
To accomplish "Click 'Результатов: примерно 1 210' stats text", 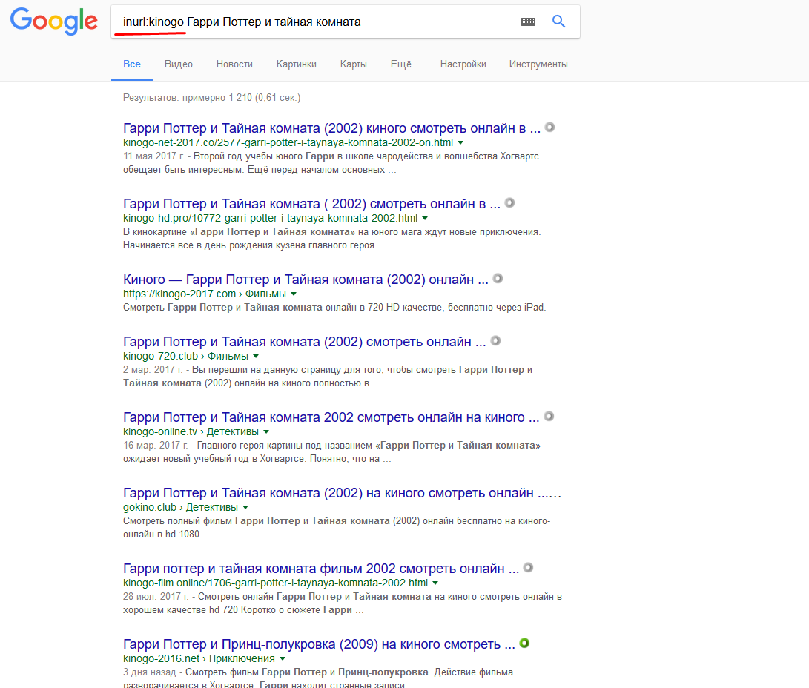I will (211, 97).
